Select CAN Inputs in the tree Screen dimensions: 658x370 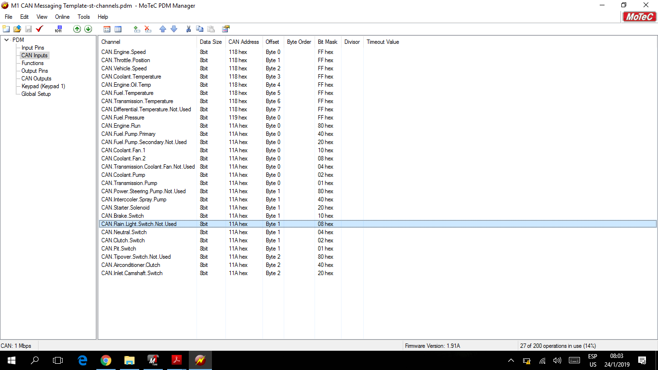pos(34,55)
